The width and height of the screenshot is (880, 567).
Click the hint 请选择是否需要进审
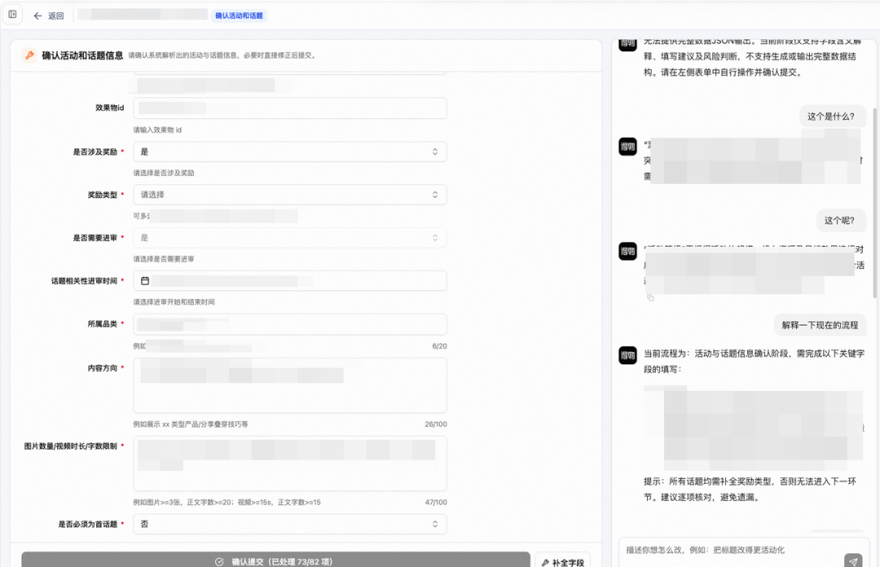(163, 259)
